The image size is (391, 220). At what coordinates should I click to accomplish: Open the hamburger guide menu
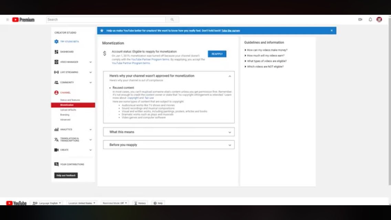[x=8, y=20]
